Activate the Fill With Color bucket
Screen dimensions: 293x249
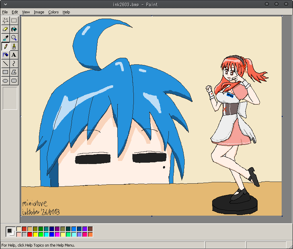pos(14,29)
